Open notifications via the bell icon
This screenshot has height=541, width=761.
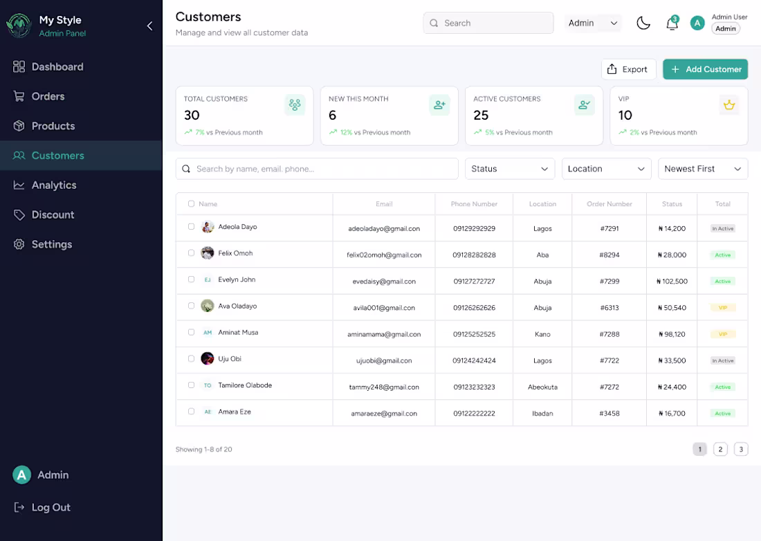coord(672,23)
